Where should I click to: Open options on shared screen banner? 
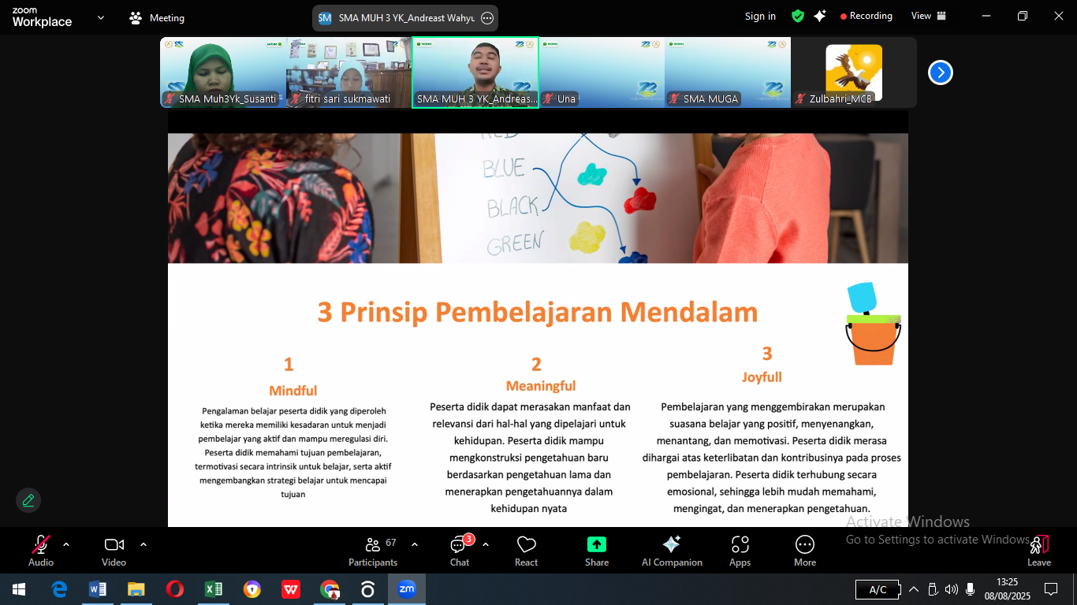487,17
